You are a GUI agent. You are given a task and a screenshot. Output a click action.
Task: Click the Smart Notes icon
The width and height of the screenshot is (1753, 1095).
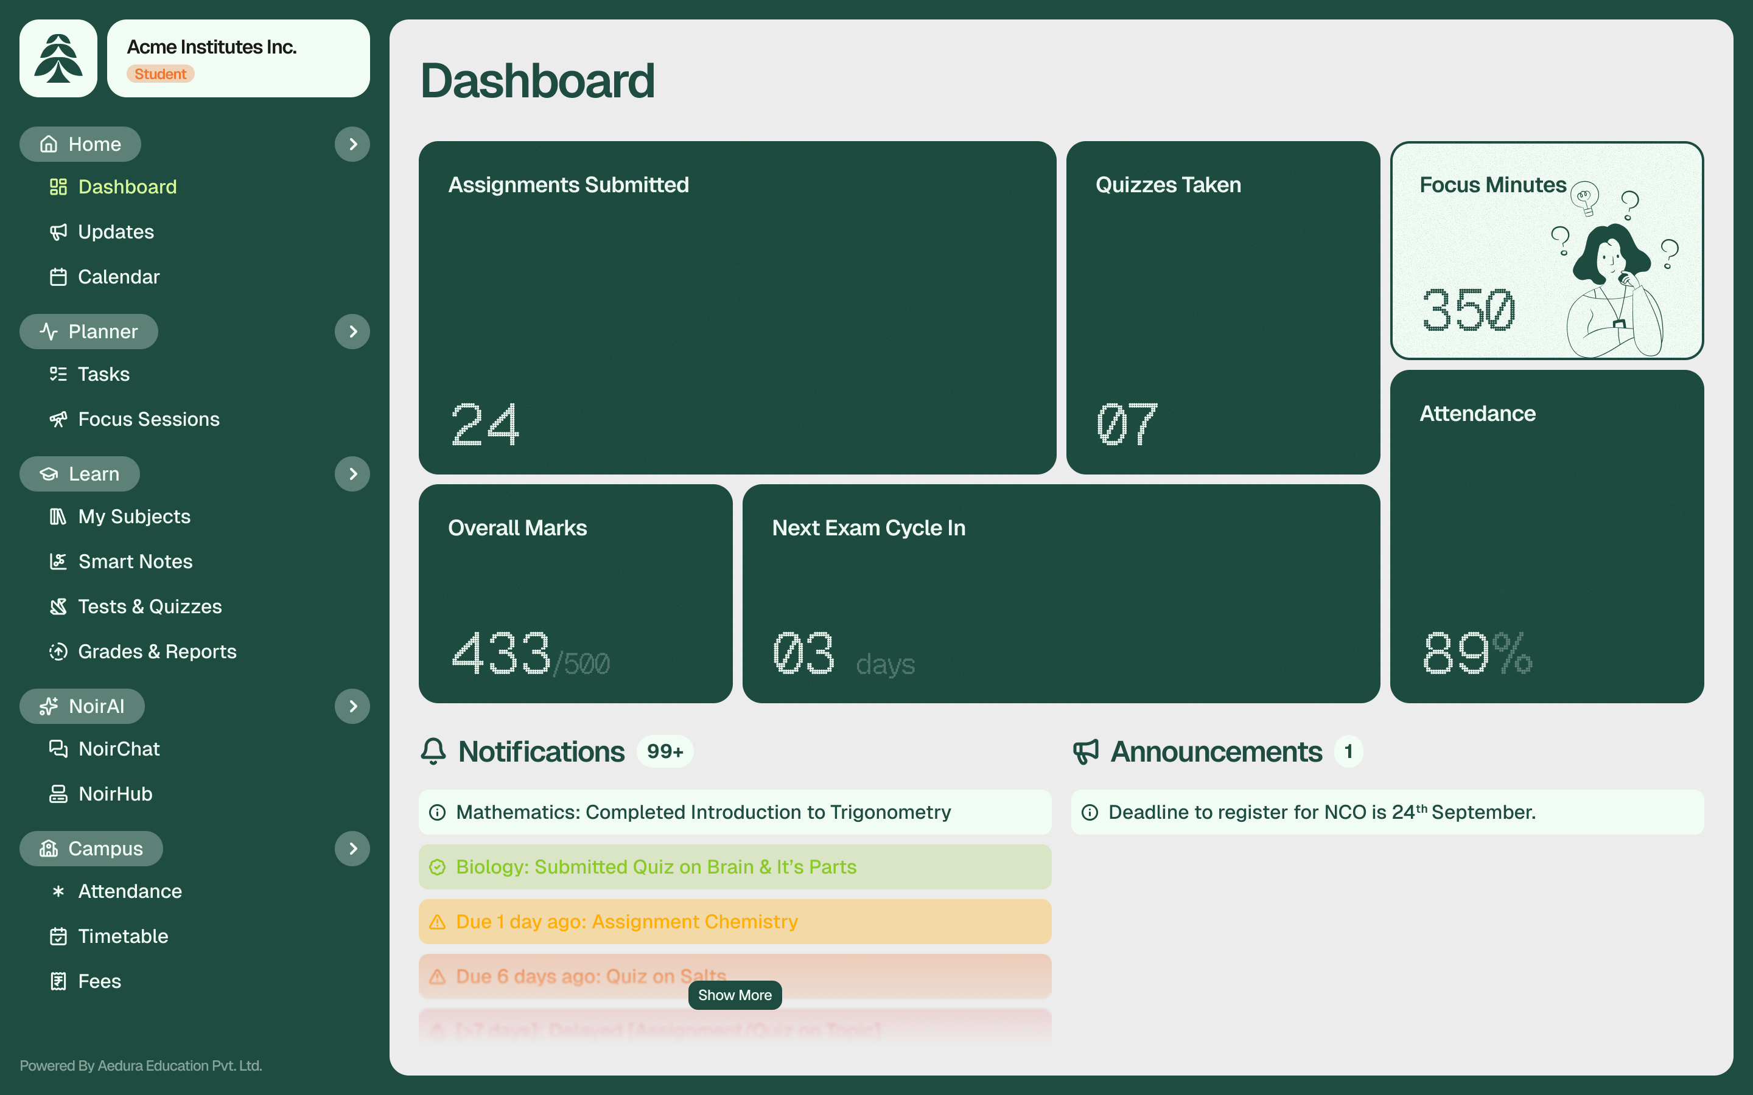click(x=58, y=561)
